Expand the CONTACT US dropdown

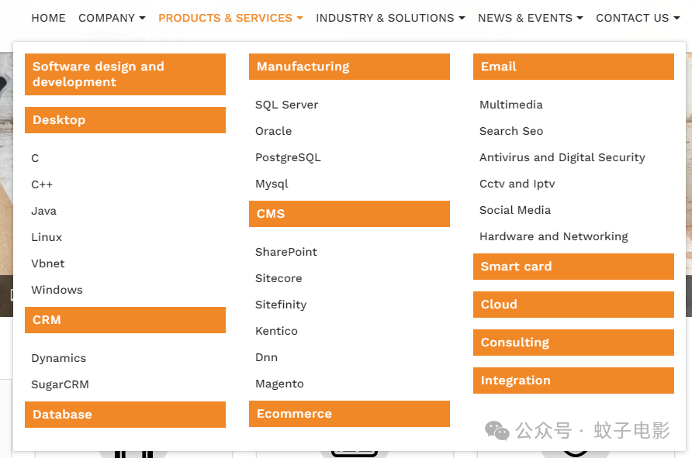click(x=638, y=18)
